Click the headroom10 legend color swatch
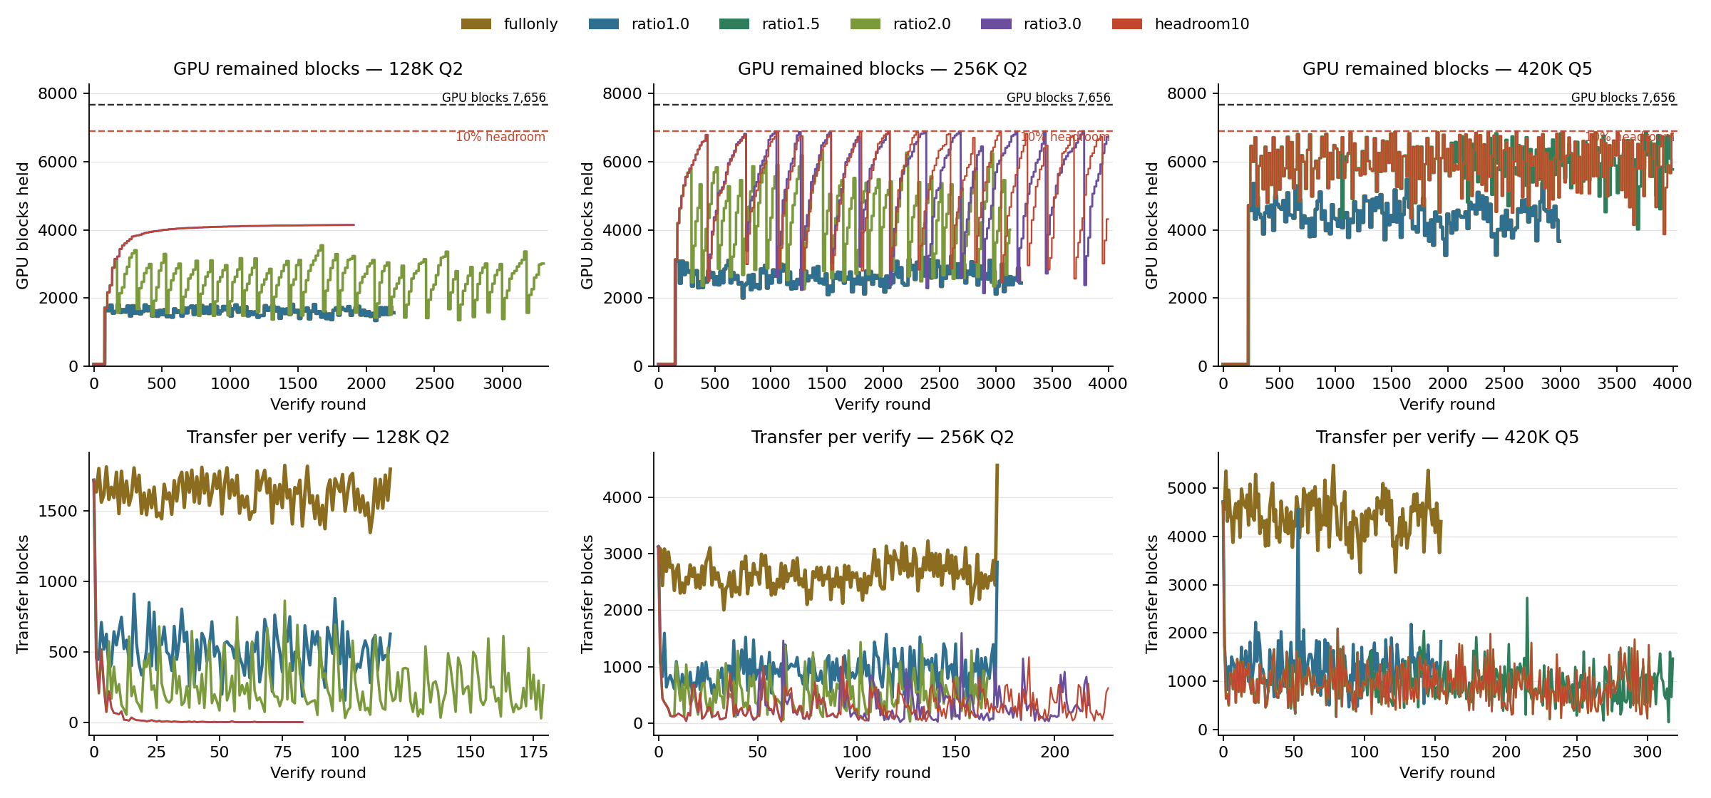 point(1127,24)
